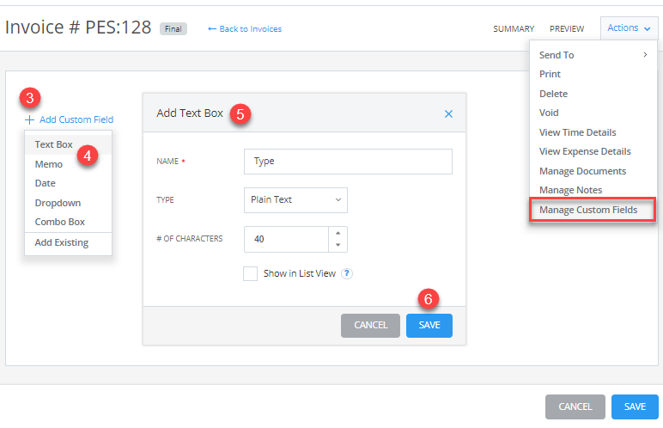This screenshot has width=663, height=428.
Task: Click the # of Characters field showing 40
Action: tap(286, 239)
